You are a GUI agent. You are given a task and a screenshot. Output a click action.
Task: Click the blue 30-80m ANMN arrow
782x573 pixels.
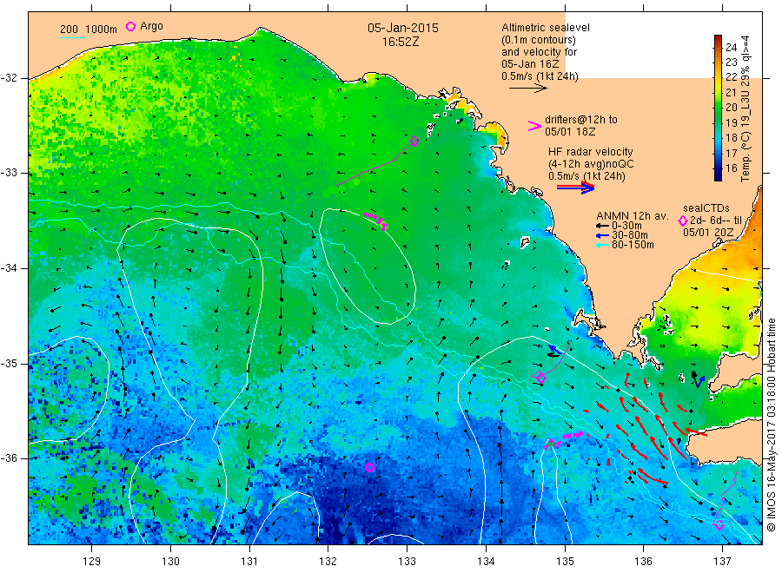[604, 235]
